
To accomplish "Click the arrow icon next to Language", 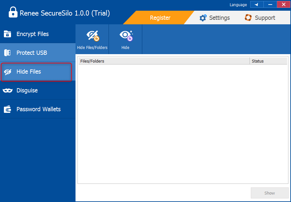I will 257,5.
